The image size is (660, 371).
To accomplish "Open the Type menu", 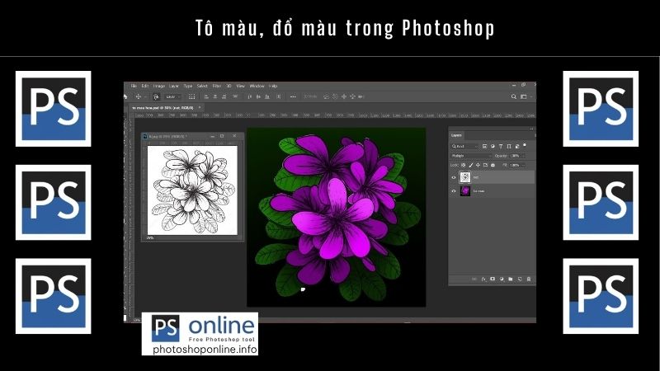I will point(188,86).
